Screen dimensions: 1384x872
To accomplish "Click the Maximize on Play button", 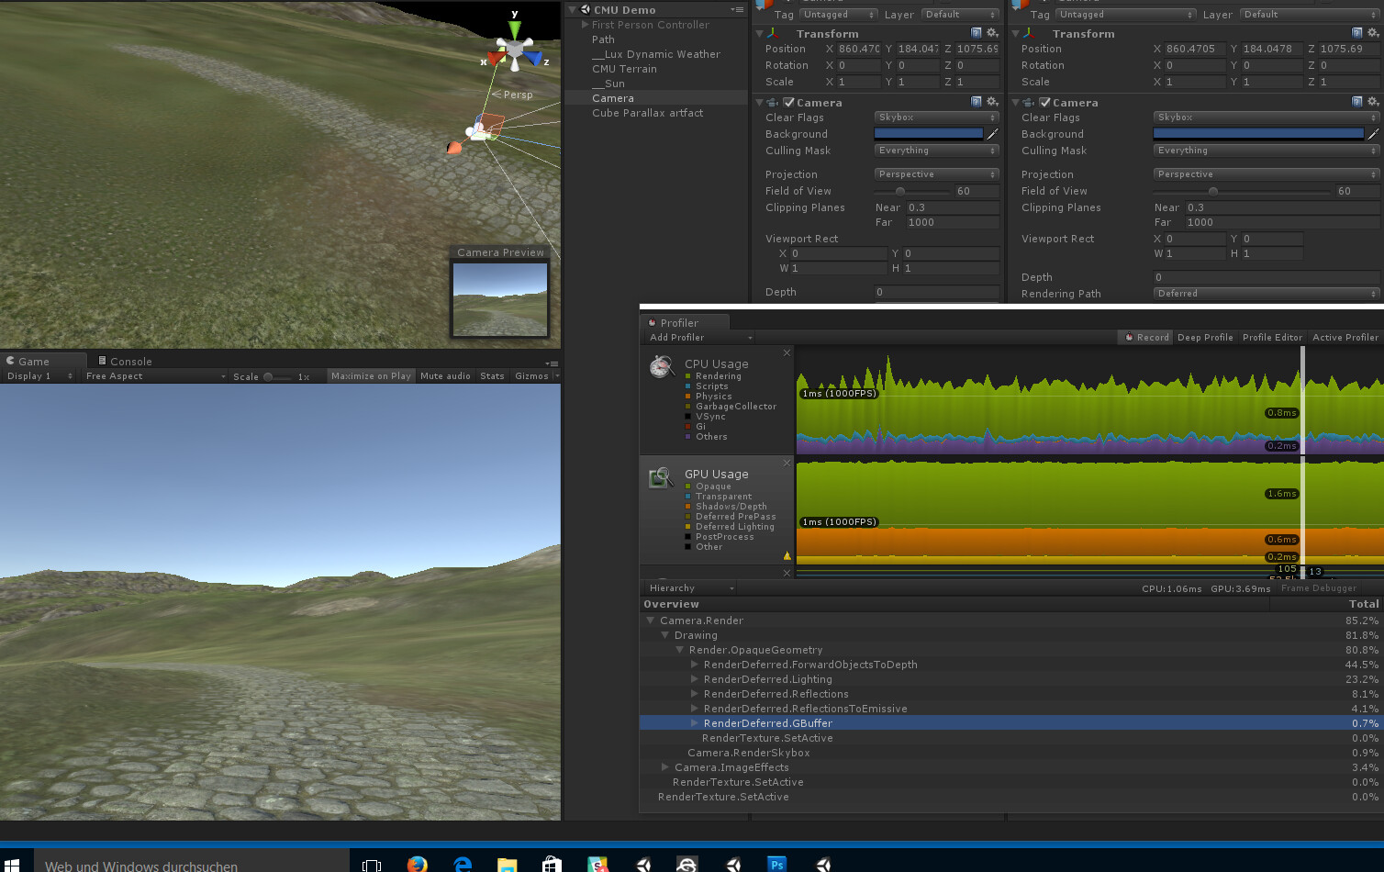I will [370, 375].
